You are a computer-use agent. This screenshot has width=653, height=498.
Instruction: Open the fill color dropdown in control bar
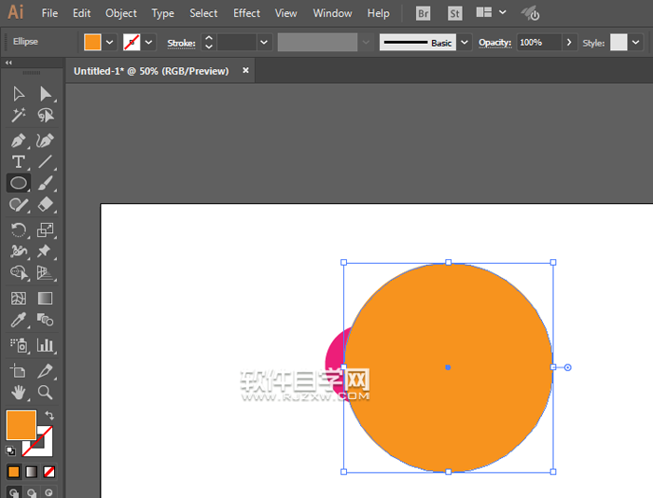110,43
